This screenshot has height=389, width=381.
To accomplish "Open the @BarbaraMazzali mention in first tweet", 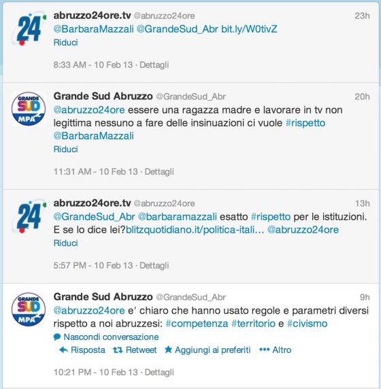I will pyautogui.click(x=94, y=29).
